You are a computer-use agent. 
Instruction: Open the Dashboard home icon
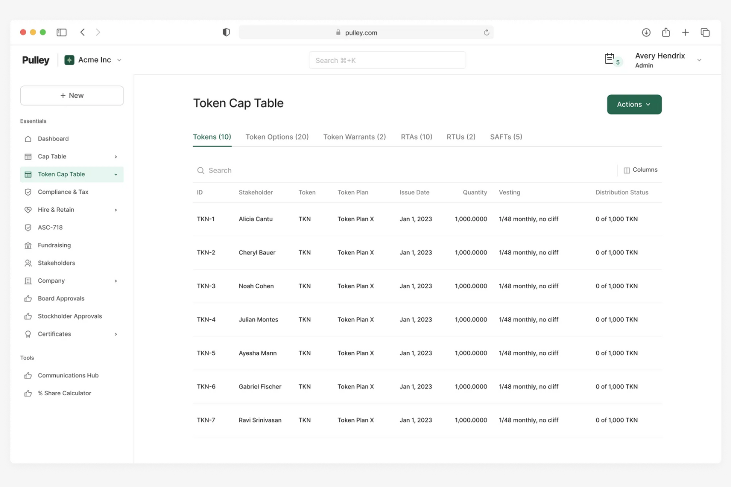coord(29,139)
